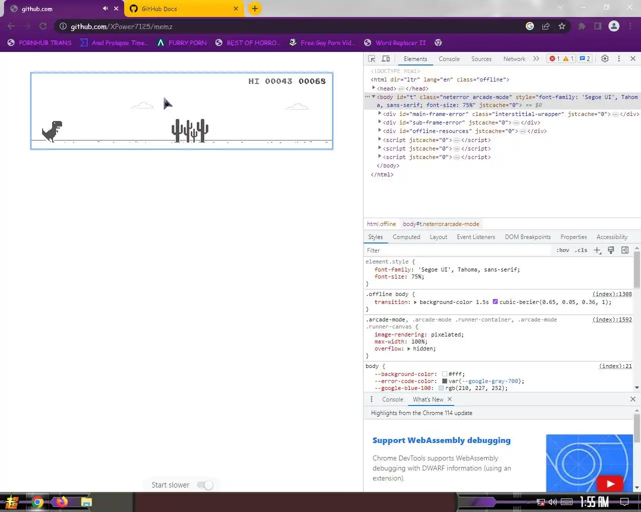Switch to the Console panel tab
This screenshot has height=512, width=641.
click(x=449, y=58)
